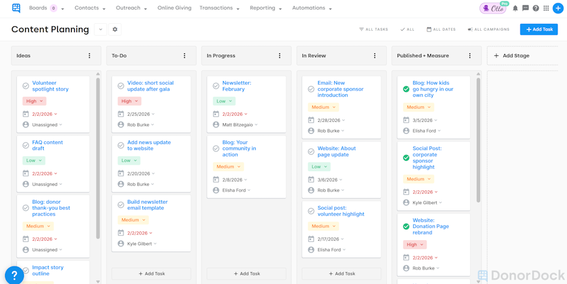Viewport: 567px width, 284px height.
Task: Mark Video: short social update complete
Action: tap(121, 86)
